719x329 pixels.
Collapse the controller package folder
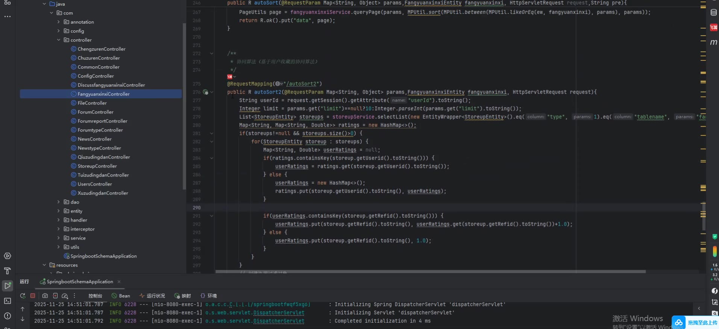[59, 40]
